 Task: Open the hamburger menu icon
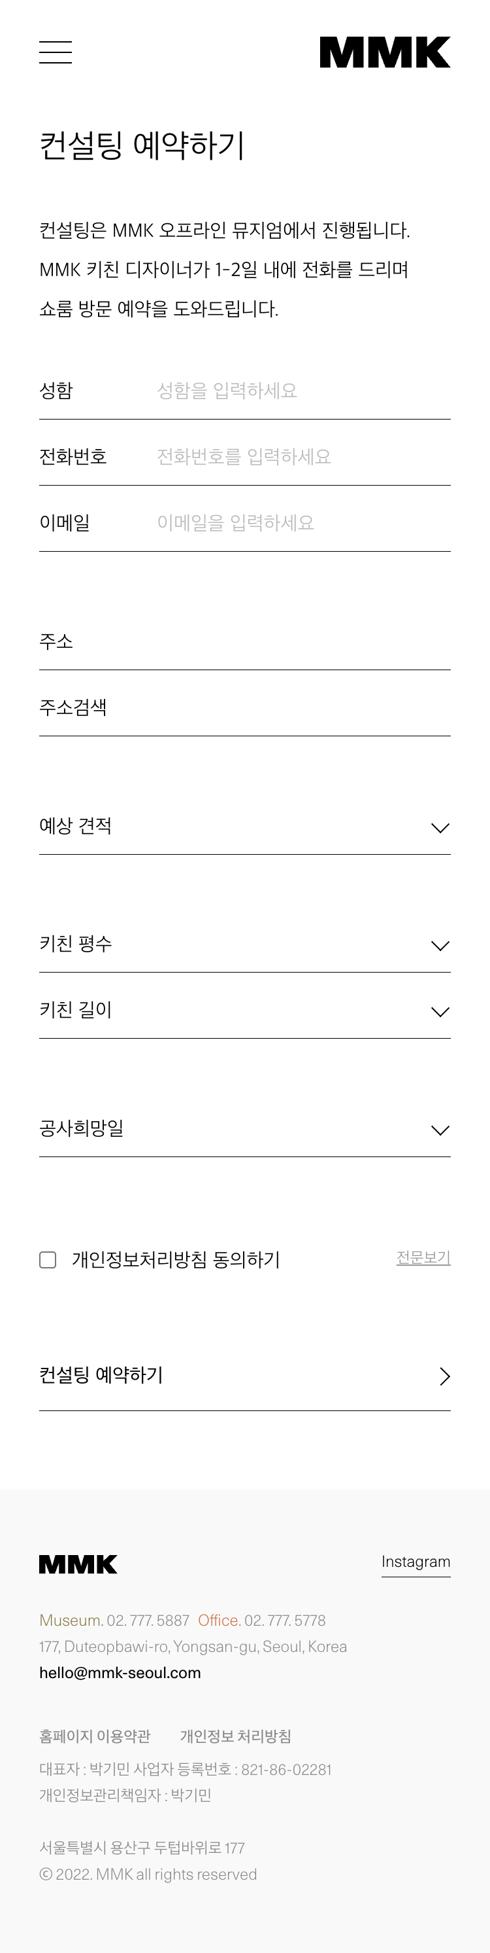[x=56, y=52]
